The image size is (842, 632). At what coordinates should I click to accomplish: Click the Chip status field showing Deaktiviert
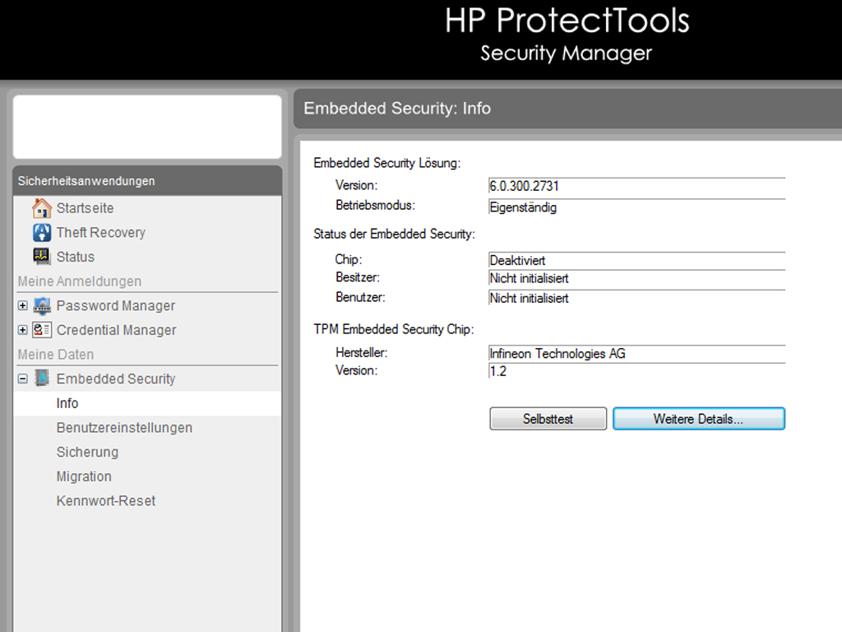636,261
